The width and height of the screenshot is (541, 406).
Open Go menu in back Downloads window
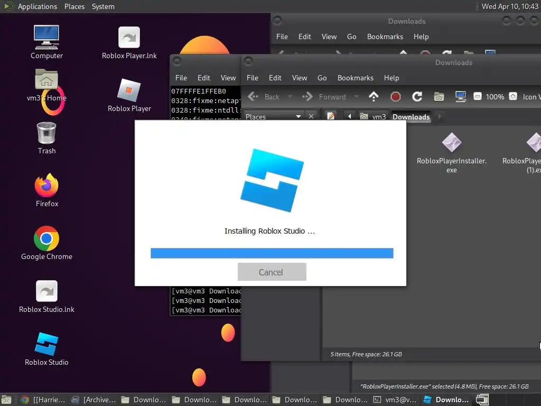click(351, 36)
